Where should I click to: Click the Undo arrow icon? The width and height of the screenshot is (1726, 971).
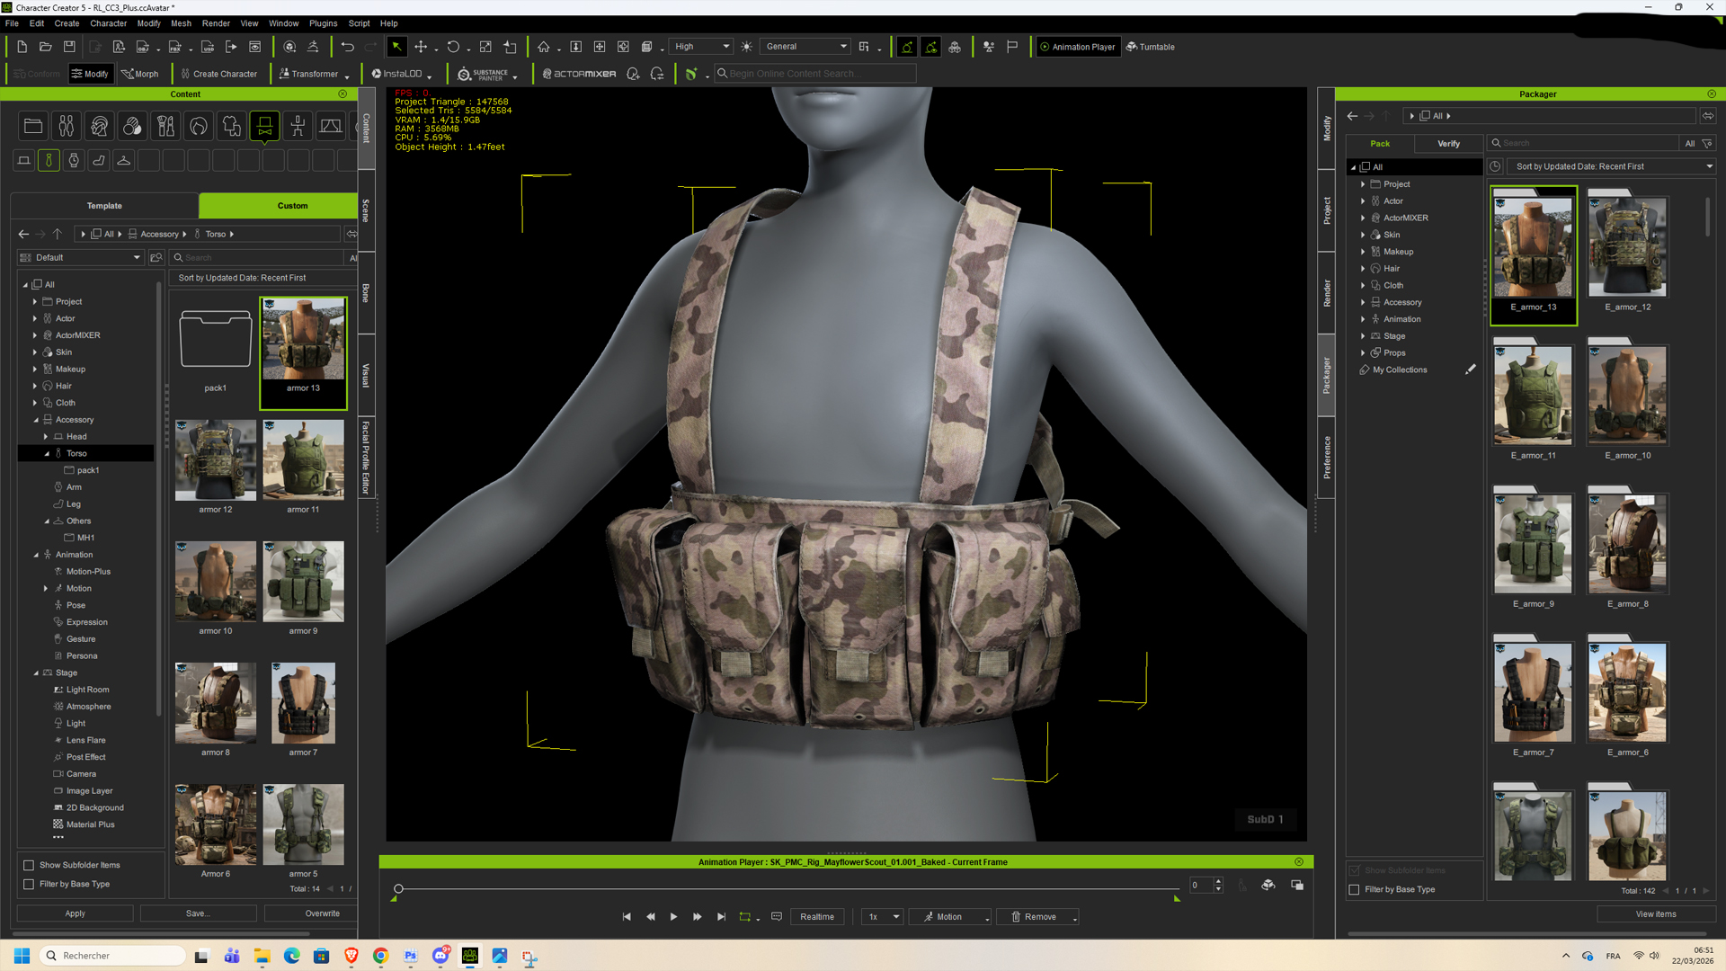(347, 47)
